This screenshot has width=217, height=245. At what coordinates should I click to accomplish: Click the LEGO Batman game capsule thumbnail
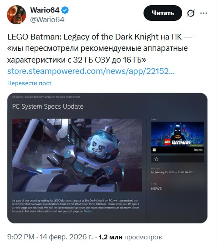tap(177, 134)
